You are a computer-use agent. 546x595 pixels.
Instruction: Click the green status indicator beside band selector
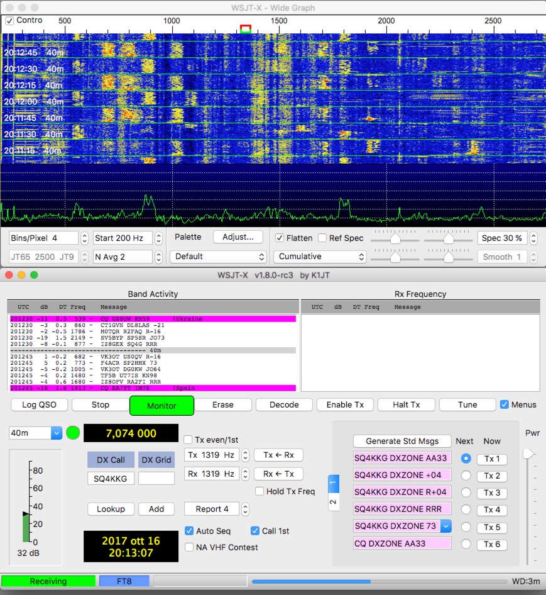(73, 433)
